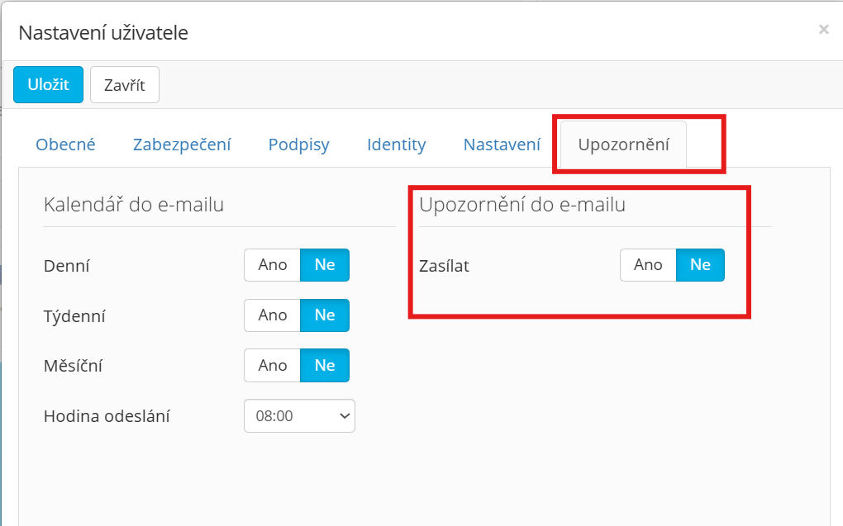
Task: Close the dialog with the X icon
Action: coord(823,30)
